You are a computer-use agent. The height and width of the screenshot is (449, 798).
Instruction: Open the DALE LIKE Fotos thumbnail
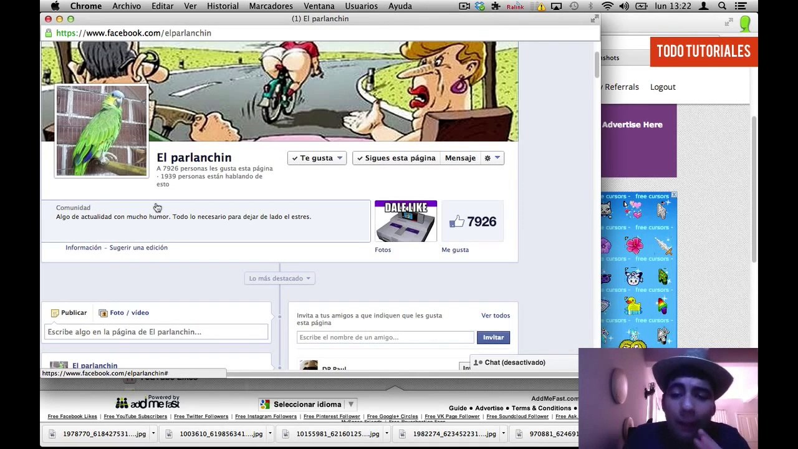point(406,221)
